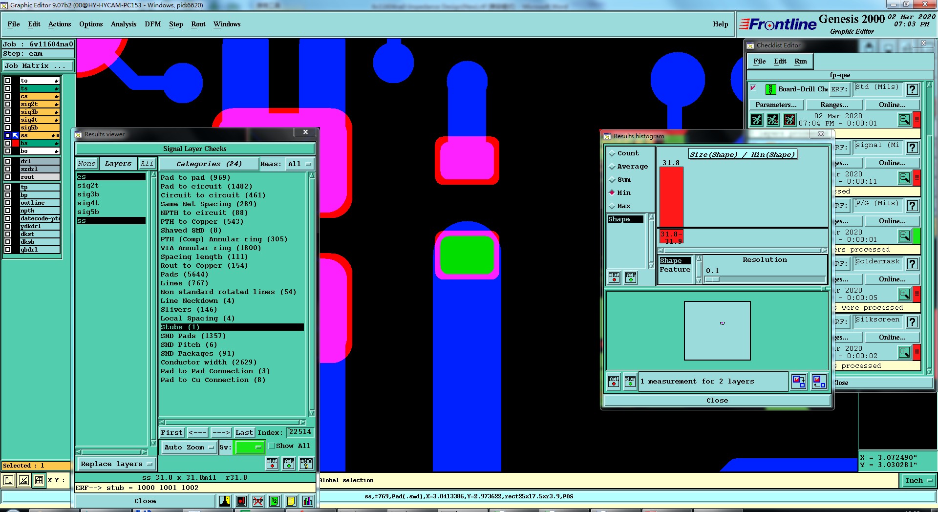Click the red snapshot icon next to Close
938x512 pixels.
click(x=241, y=501)
